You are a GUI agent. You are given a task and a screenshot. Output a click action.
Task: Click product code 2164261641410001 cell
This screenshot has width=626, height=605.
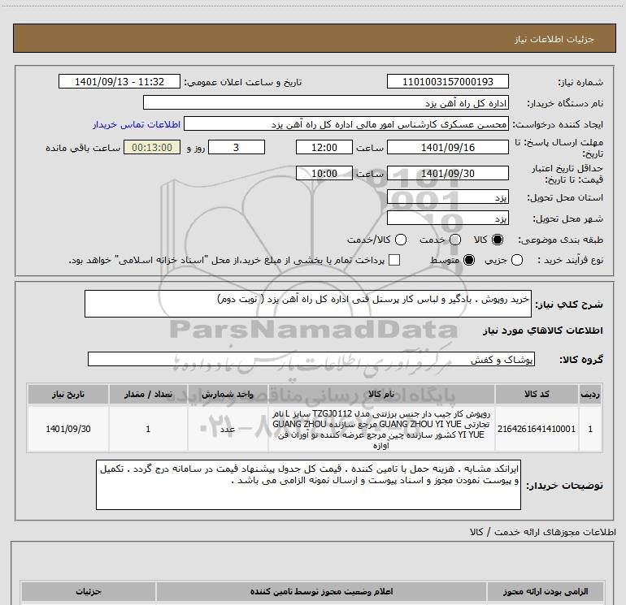click(x=537, y=429)
